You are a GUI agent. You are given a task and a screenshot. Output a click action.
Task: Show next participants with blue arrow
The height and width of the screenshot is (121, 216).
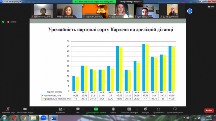190,11
